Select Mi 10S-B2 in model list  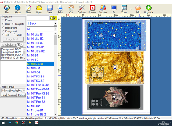(x=41, y=72)
